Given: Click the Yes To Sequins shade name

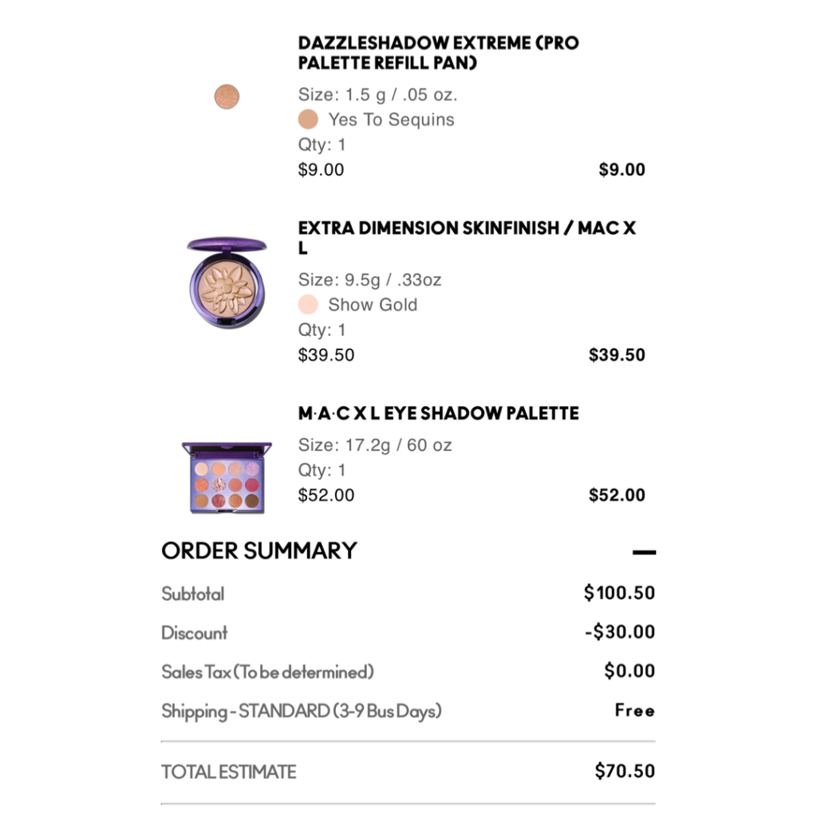Looking at the screenshot, I should [391, 120].
